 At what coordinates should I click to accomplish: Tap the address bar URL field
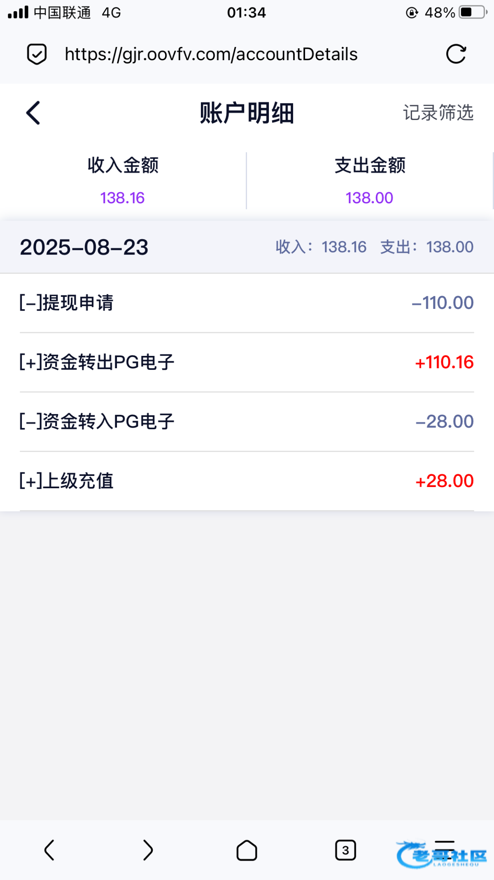coord(211,54)
